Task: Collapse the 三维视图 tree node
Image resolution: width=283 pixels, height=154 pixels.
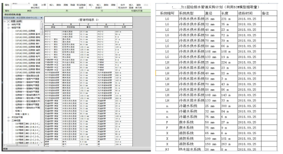Action: (8, 120)
